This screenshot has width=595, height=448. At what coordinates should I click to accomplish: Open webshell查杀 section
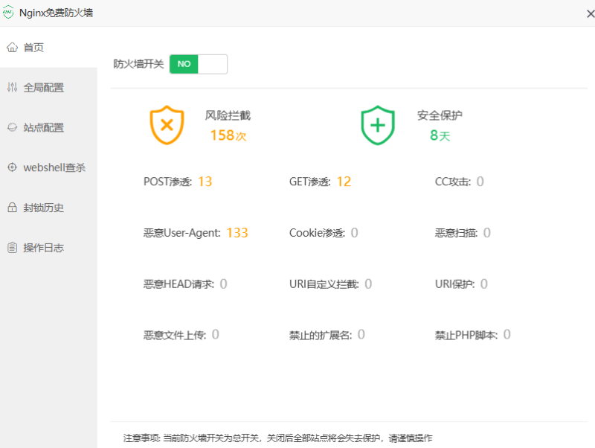pos(48,167)
